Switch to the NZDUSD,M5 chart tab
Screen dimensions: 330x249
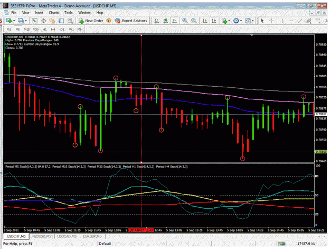[x=42, y=236]
